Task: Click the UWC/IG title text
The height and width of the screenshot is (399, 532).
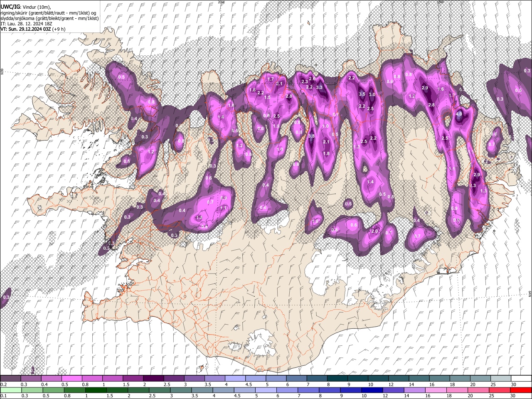Action: click(x=10, y=7)
